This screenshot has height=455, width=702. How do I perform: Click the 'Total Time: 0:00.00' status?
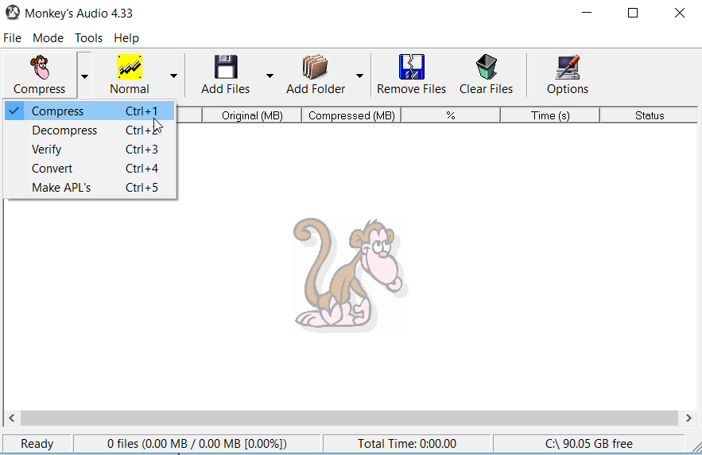pos(407,444)
